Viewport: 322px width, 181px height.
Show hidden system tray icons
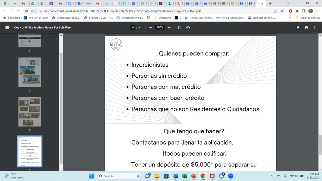pos(272,176)
